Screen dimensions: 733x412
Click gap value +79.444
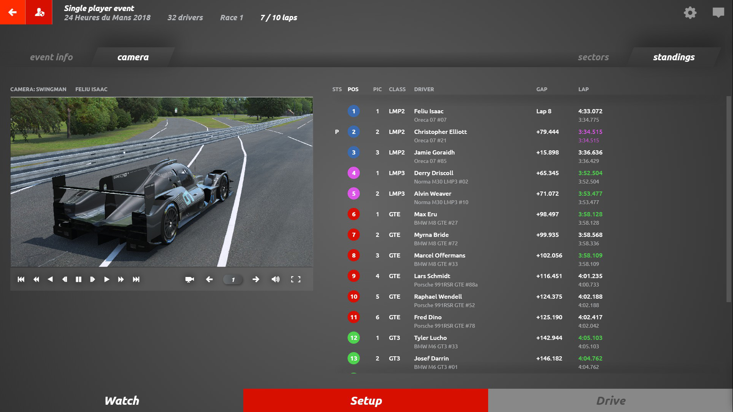point(547,132)
